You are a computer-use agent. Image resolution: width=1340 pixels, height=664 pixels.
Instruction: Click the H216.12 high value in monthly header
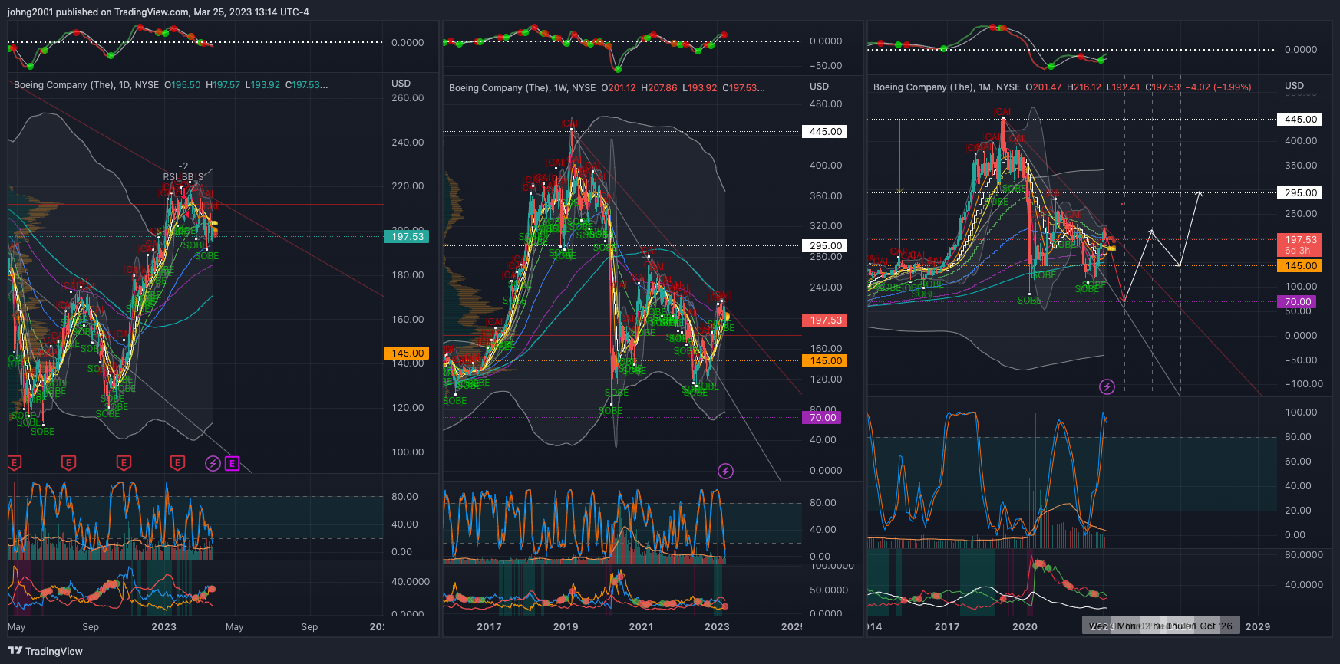pyautogui.click(x=1084, y=87)
